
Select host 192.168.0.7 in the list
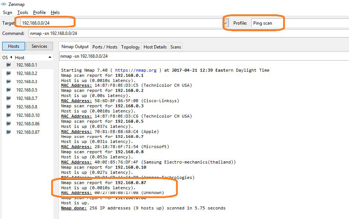point(27,98)
